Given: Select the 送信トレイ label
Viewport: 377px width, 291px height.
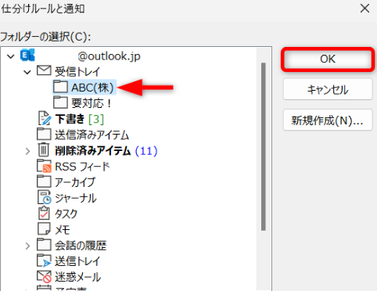Looking at the screenshot, I should [77, 261].
